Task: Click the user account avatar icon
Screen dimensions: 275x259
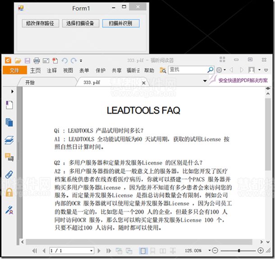Action: (x=252, y=70)
